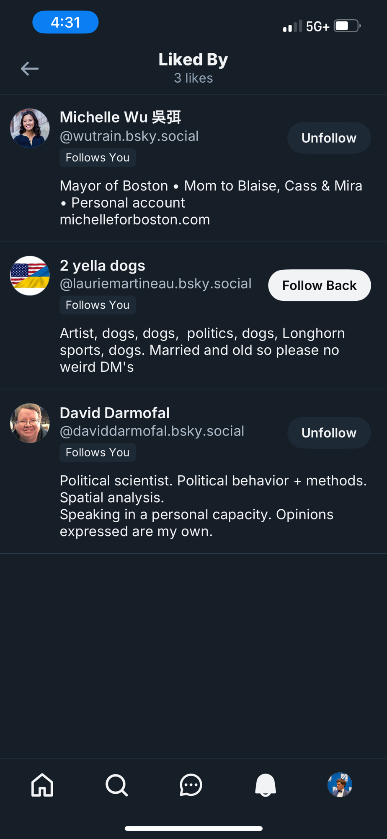
Task: Unfollow Michelle Wu
Action: point(329,138)
